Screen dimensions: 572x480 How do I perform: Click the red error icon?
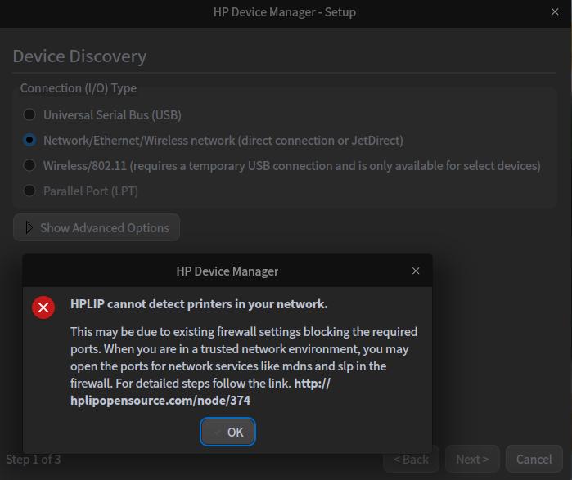pos(43,307)
